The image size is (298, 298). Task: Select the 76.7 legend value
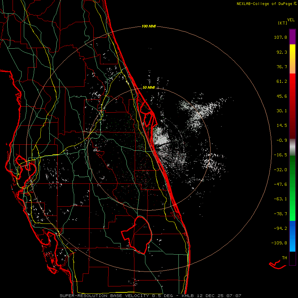(282, 67)
